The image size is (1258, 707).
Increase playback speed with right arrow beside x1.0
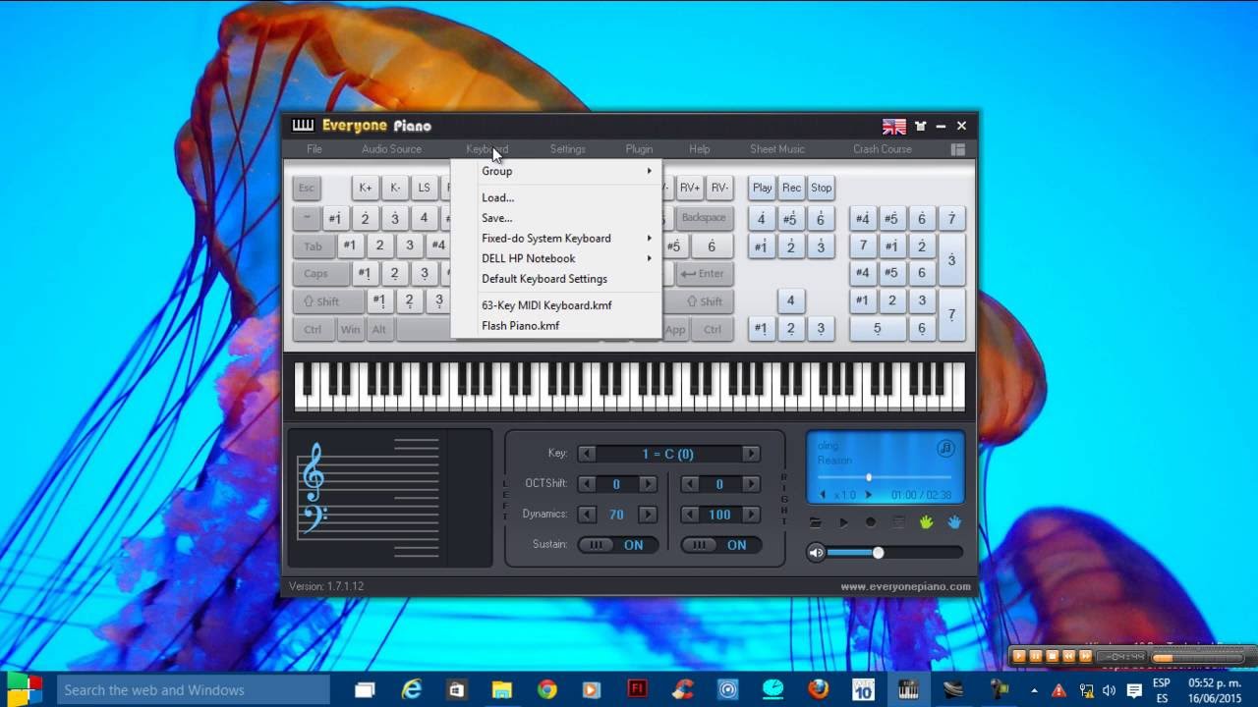pos(868,495)
